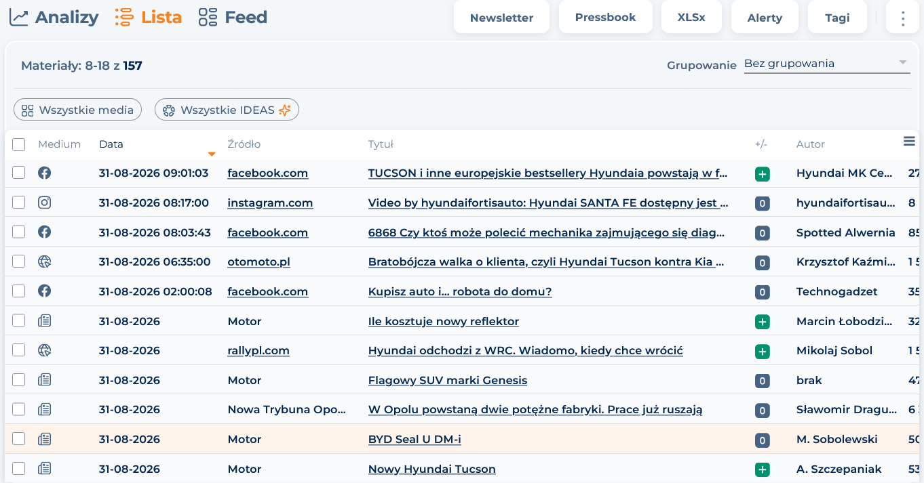Click press icon in the Nowa Trybuna row
Screen dimensions: 924x483
pos(44,409)
